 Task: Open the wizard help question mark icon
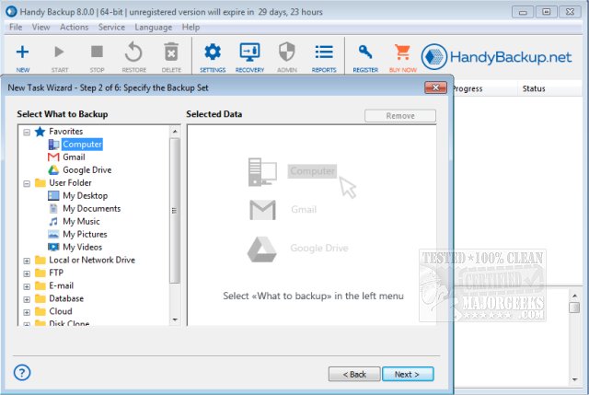tap(23, 372)
